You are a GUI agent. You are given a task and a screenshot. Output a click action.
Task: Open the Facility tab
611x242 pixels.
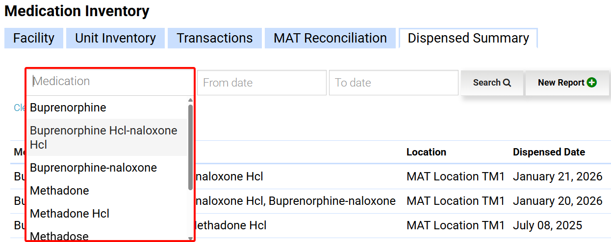pos(34,38)
